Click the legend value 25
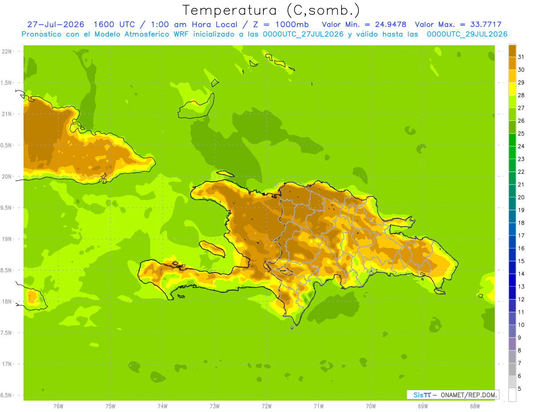533x412 pixels. pyautogui.click(x=521, y=133)
